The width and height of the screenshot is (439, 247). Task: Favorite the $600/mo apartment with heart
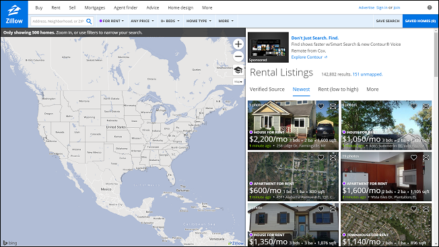(321, 157)
